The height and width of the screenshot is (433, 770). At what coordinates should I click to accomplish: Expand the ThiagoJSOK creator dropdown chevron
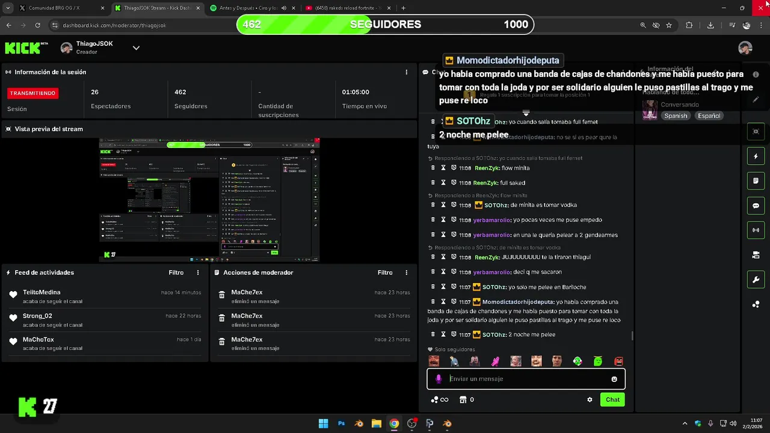coord(136,48)
